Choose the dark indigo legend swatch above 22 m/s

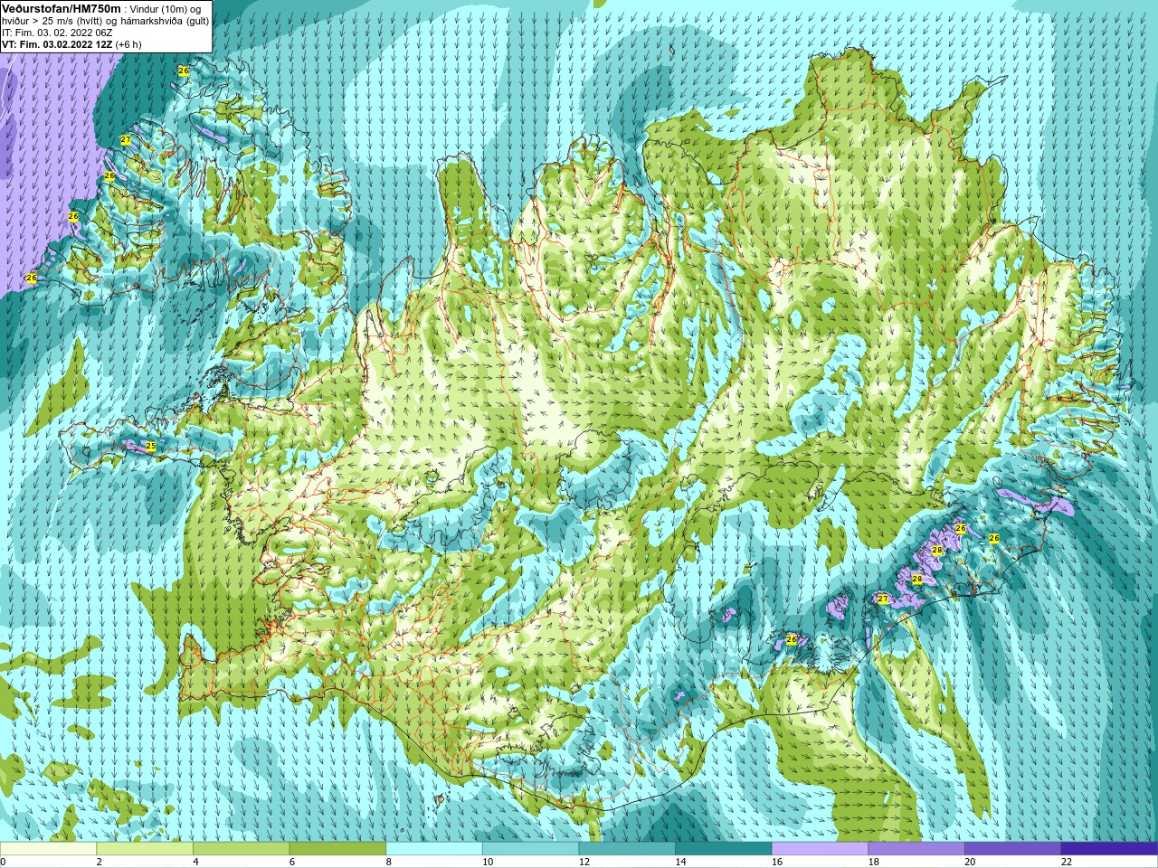pos(1109,848)
